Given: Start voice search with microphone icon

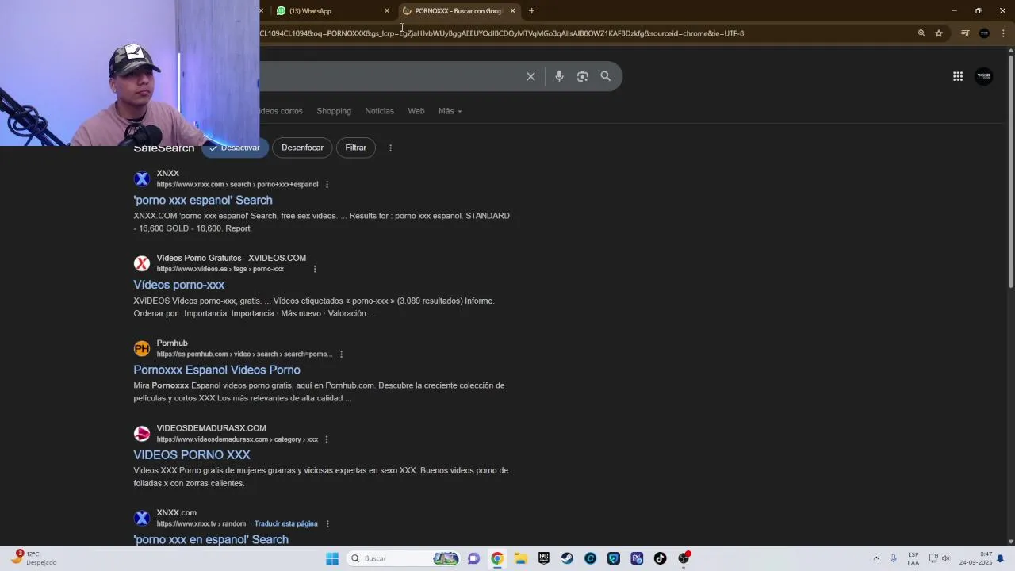Looking at the screenshot, I should click(559, 76).
